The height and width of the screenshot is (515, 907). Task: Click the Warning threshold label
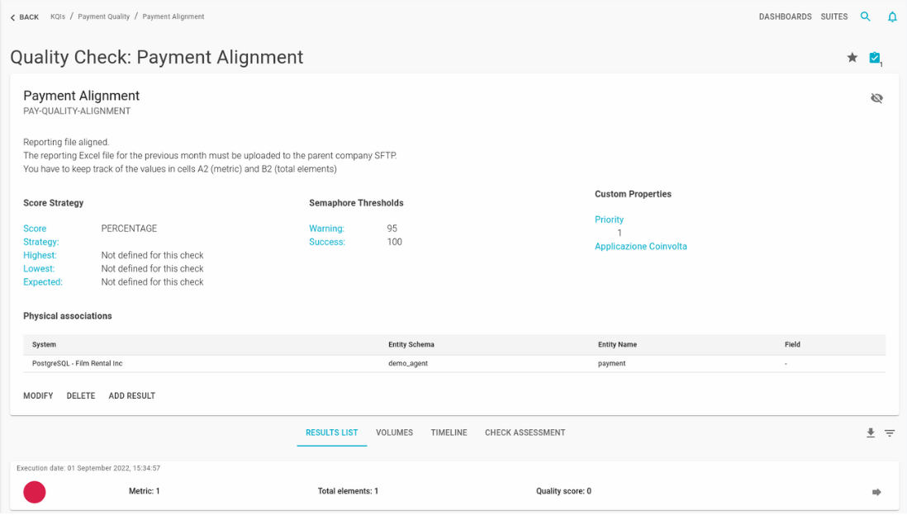click(326, 229)
